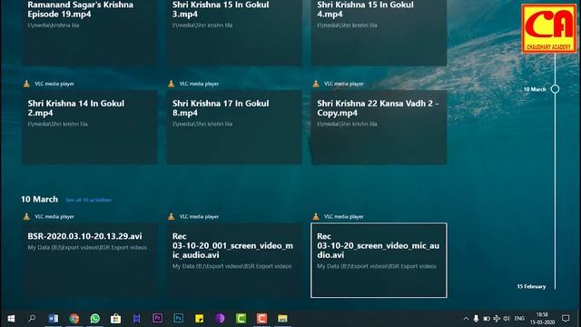Move the 10 March timeline handle
The image size is (581, 327).
click(x=555, y=89)
